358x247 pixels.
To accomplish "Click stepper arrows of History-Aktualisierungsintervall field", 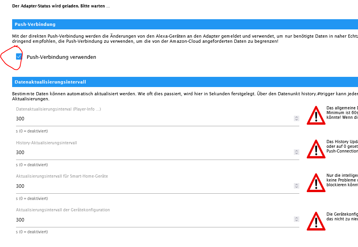I will tap(297, 152).
